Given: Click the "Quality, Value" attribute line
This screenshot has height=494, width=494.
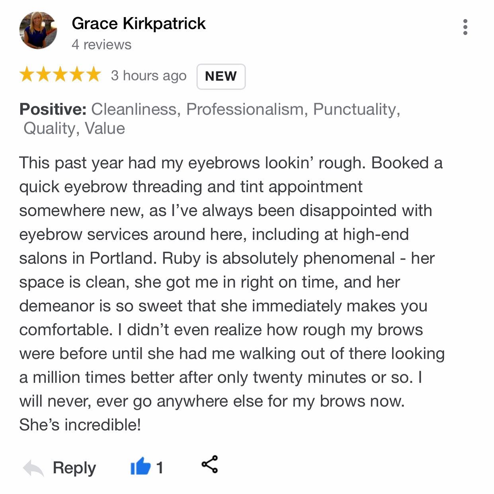Looking at the screenshot, I should coord(74,128).
